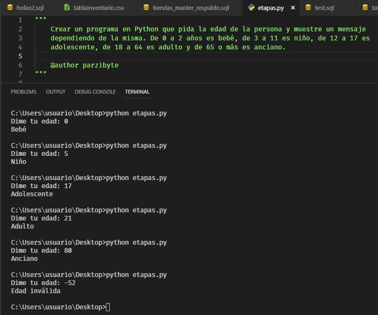Show the PROBLEMS panel
This screenshot has height=315, width=378.
(23, 92)
